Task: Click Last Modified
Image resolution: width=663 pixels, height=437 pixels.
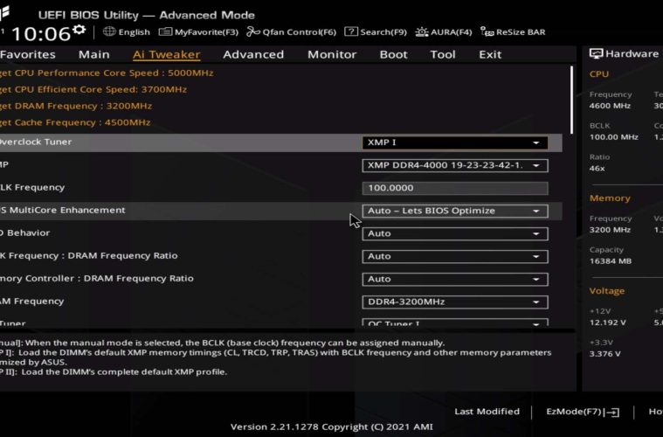Action: [487, 412]
